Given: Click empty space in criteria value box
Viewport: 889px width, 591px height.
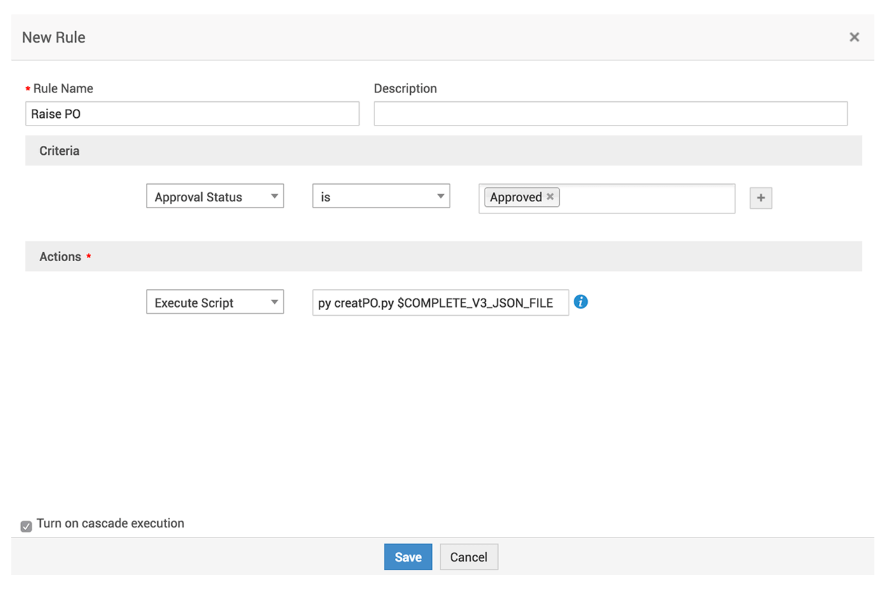Looking at the screenshot, I should 646,198.
